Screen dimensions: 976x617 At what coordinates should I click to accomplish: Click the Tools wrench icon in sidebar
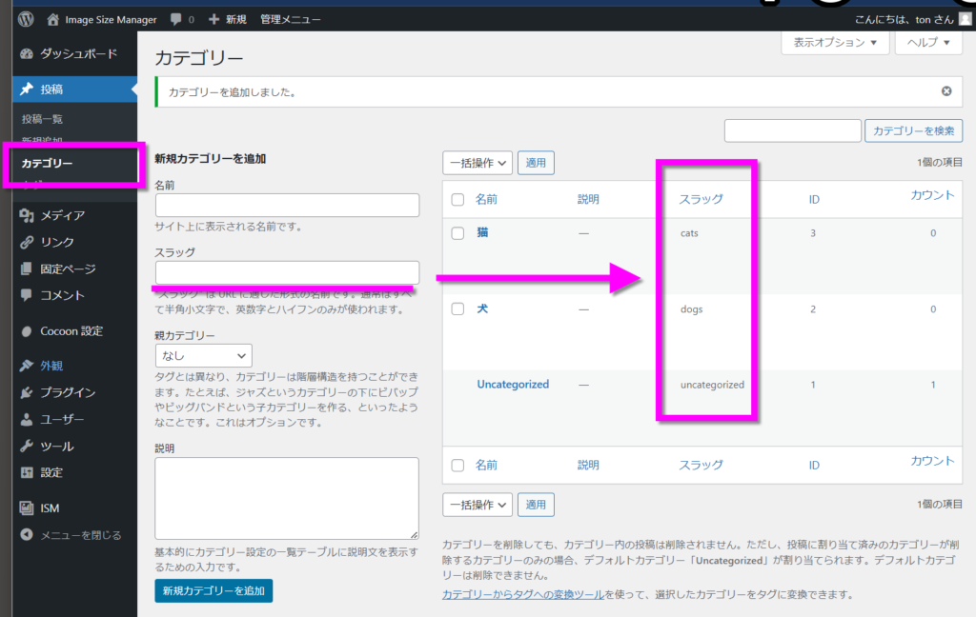pos(27,446)
